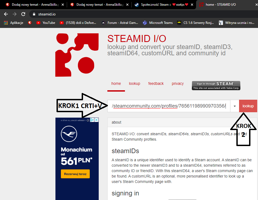Click the red lookup button

(x=248, y=106)
